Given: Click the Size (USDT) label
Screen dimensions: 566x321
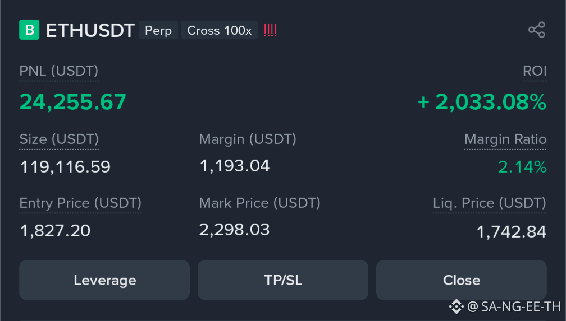Looking at the screenshot, I should (59, 139).
